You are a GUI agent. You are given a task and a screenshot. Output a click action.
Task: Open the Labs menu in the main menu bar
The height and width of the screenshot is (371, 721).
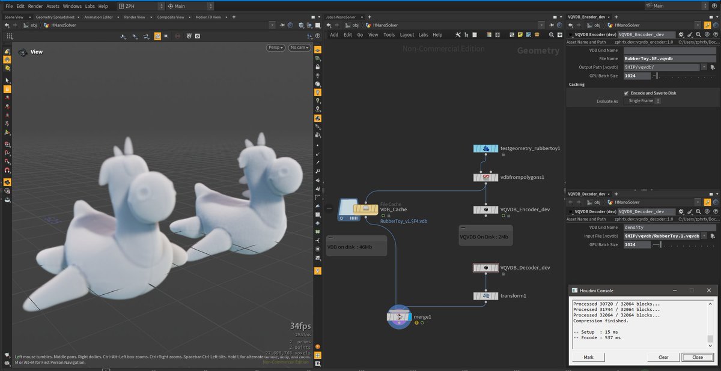point(90,6)
